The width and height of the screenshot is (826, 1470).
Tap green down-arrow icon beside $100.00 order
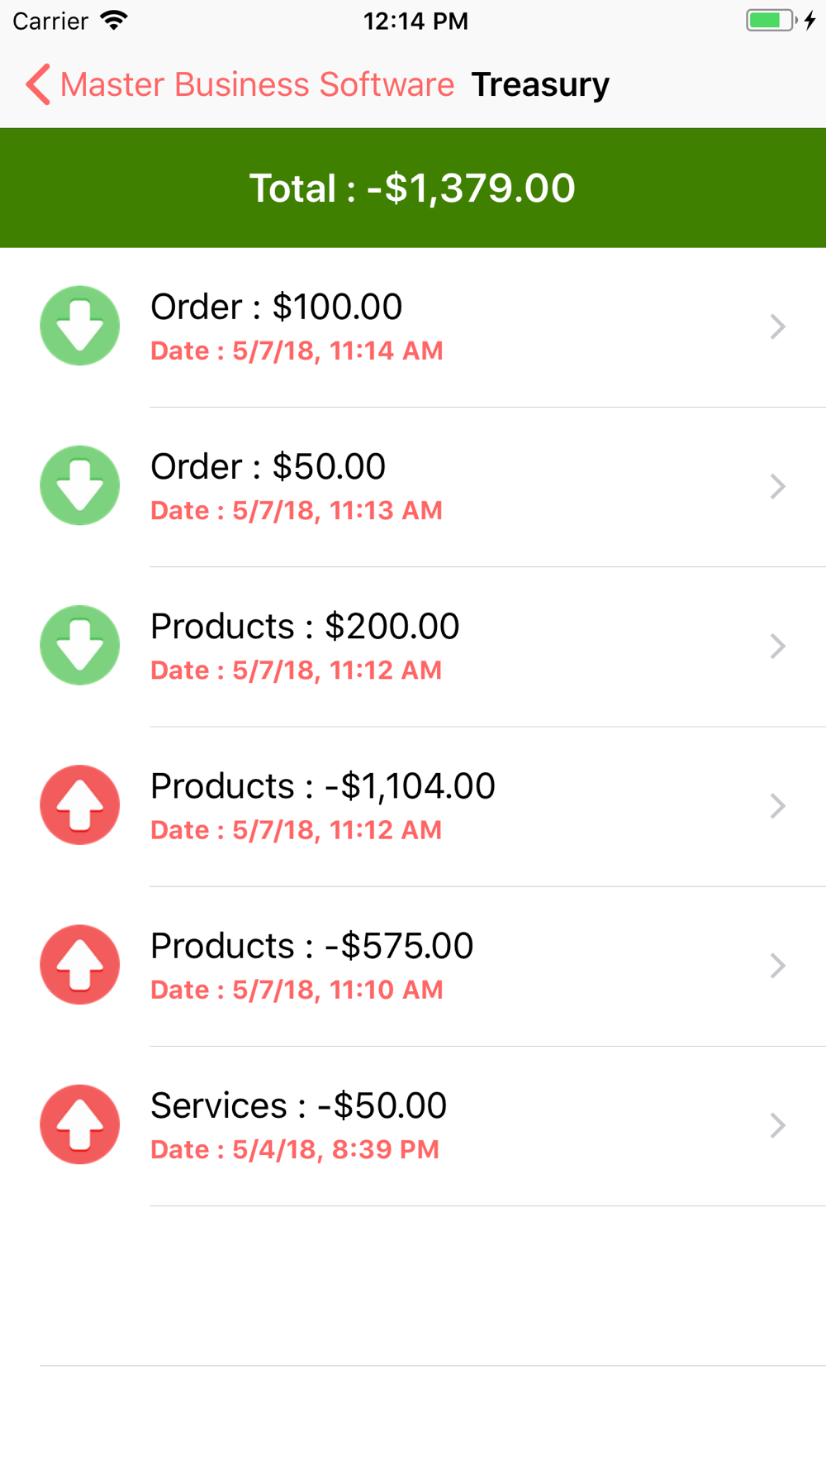coord(80,326)
